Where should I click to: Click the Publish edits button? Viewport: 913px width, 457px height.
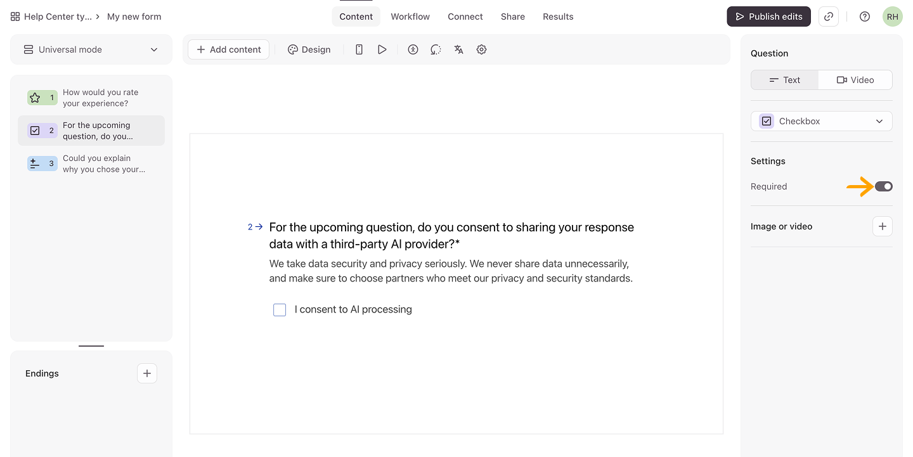pos(768,16)
